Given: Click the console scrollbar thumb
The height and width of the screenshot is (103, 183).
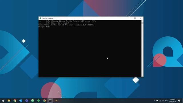Looking at the screenshot, I should pos(142,23).
